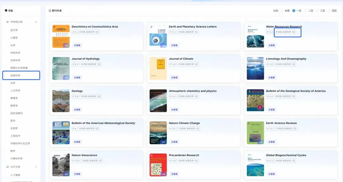Click 去看看 for Geology journal
Image resolution: width=343 pixels, height=182 pixels.
pyautogui.click(x=77, y=110)
